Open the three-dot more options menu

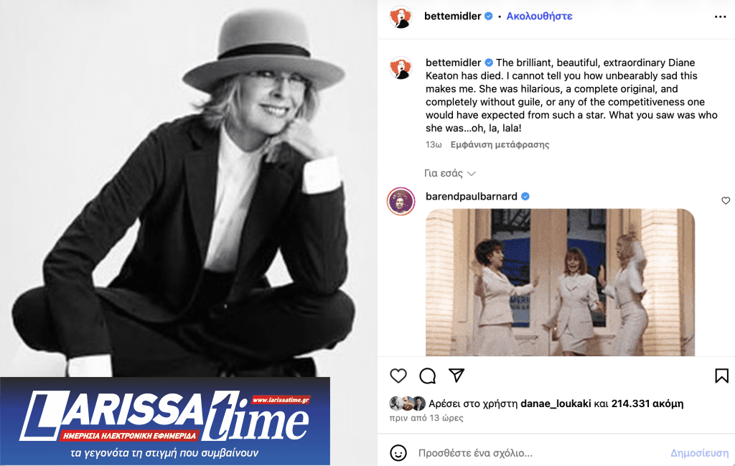[x=720, y=17]
